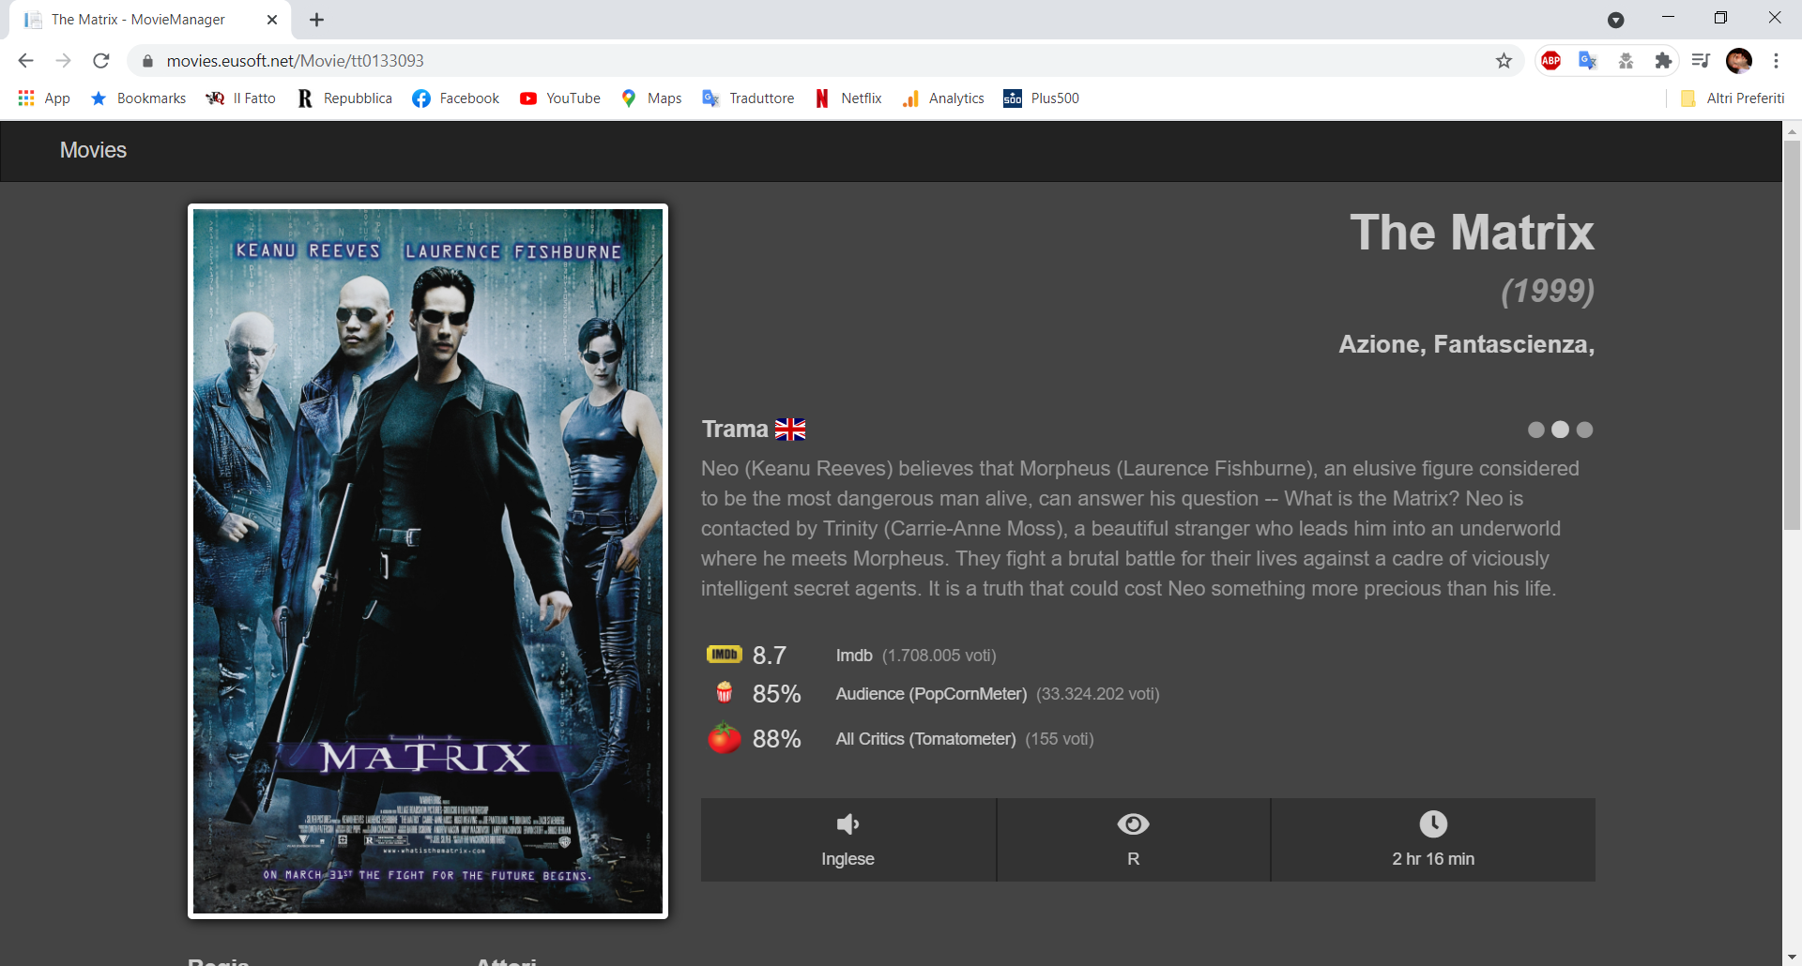Click the Imdb rating label
The image size is (1802, 966).
854,656
